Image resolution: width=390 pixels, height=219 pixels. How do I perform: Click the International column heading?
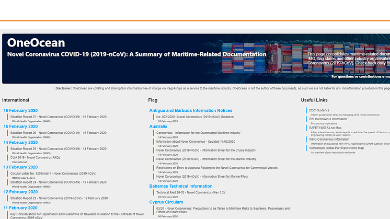(15, 100)
